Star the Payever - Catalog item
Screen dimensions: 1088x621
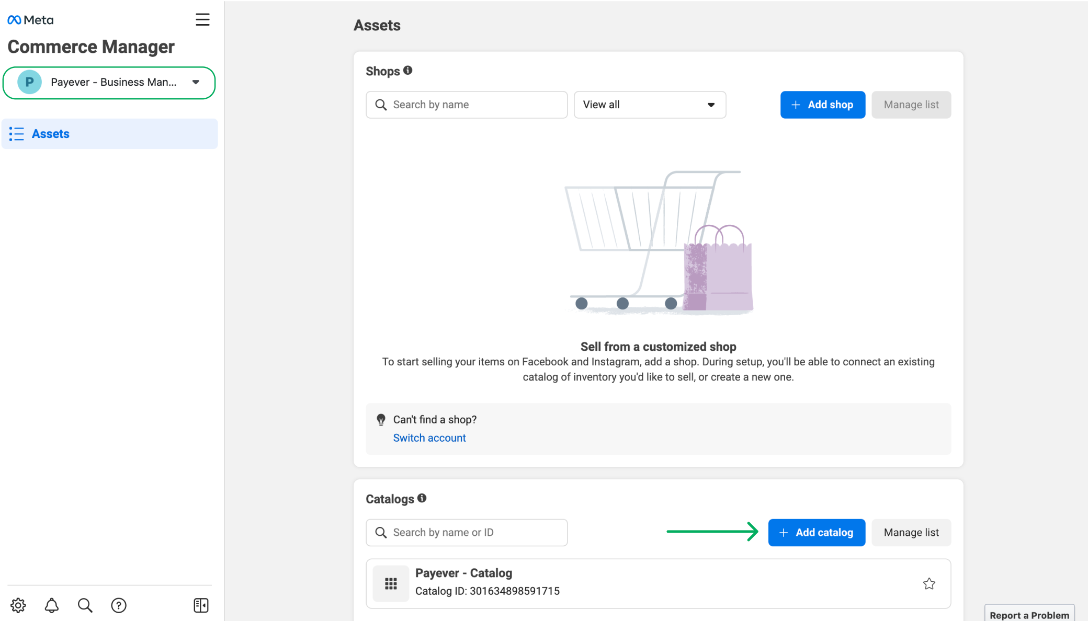(x=929, y=584)
